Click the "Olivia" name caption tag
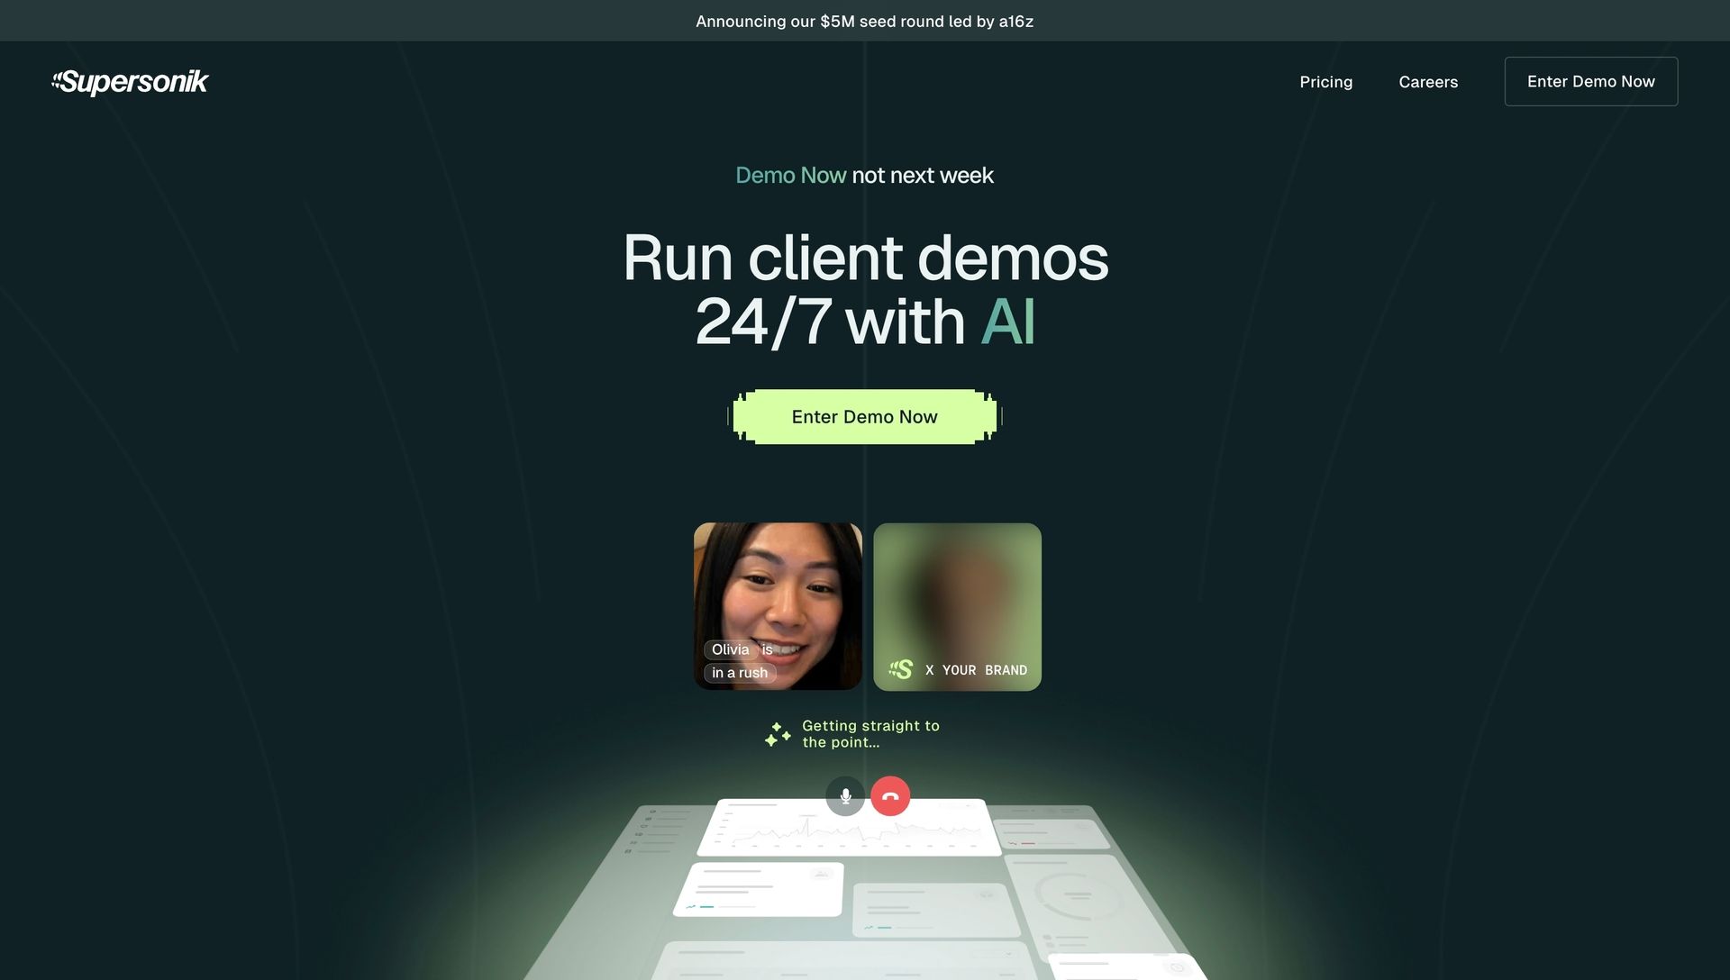Screen dimensions: 1730x980 click(730, 649)
